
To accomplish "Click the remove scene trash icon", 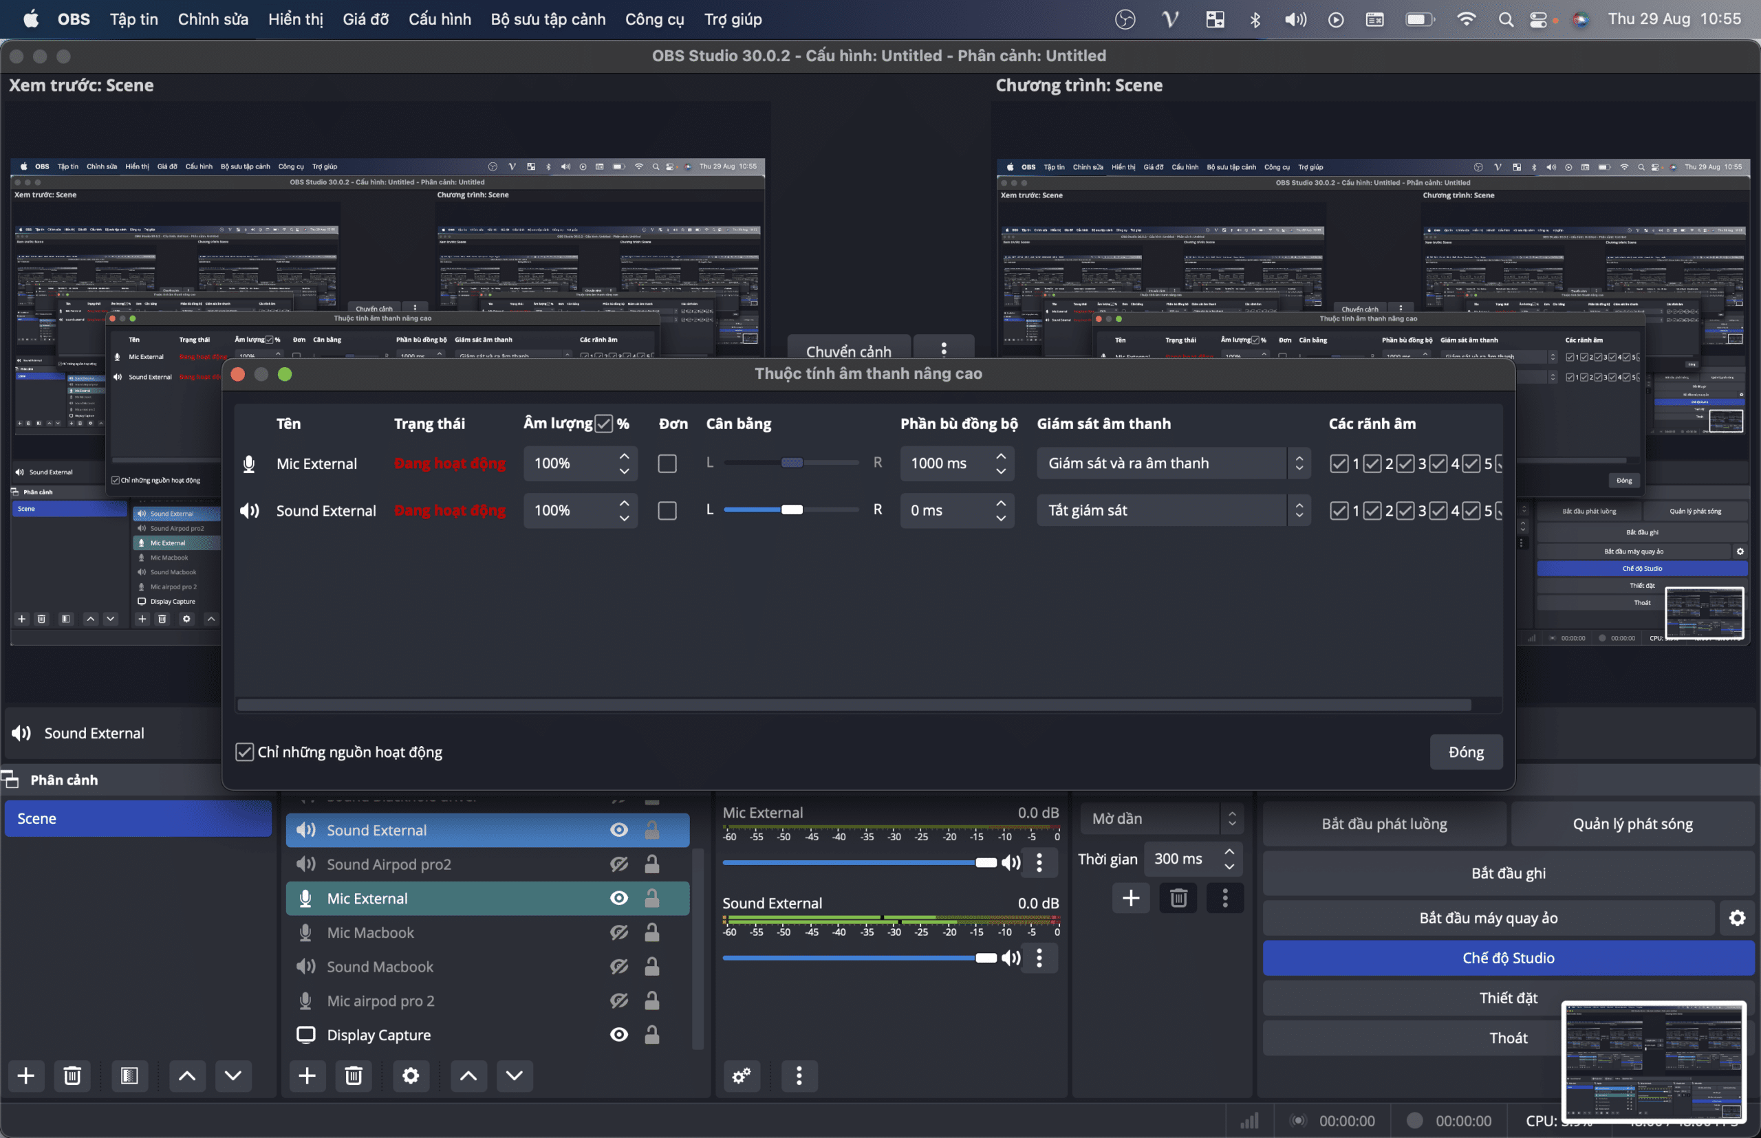I will [x=72, y=1075].
